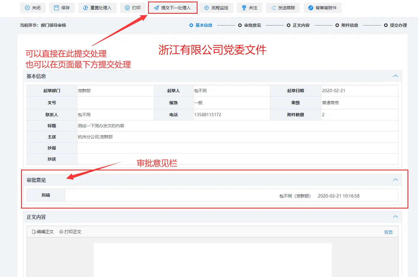Screen dimensions: 418x277
Task: Open 流程监控 via its label
Action: click(x=220, y=8)
